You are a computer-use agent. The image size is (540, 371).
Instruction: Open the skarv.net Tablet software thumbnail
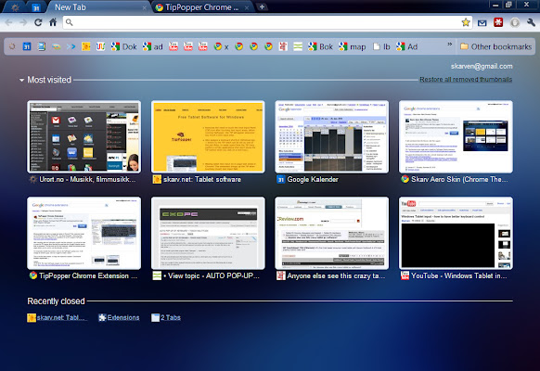pos(208,136)
